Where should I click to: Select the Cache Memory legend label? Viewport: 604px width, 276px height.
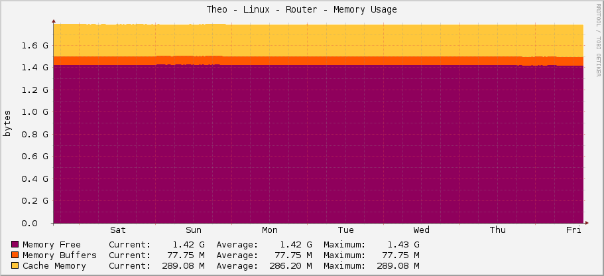54,266
